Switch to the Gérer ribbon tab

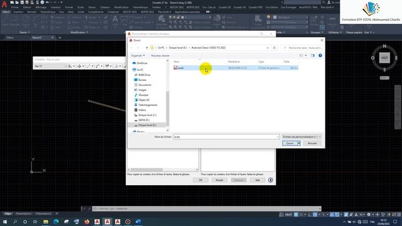[x=71, y=12]
